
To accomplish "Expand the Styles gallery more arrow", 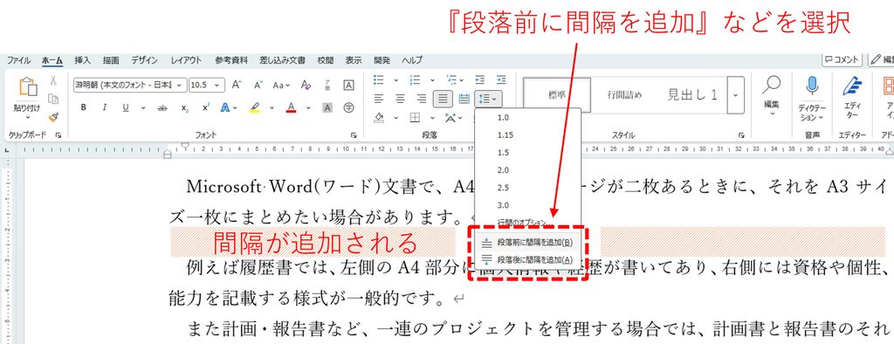I will (736, 95).
